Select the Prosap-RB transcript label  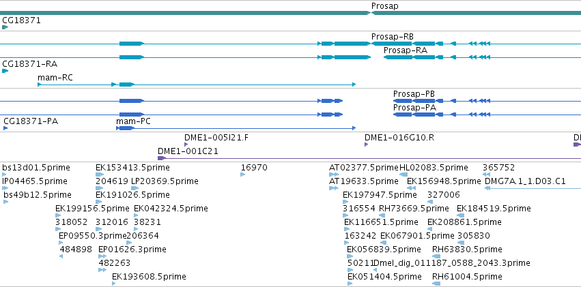pyautogui.click(x=393, y=37)
